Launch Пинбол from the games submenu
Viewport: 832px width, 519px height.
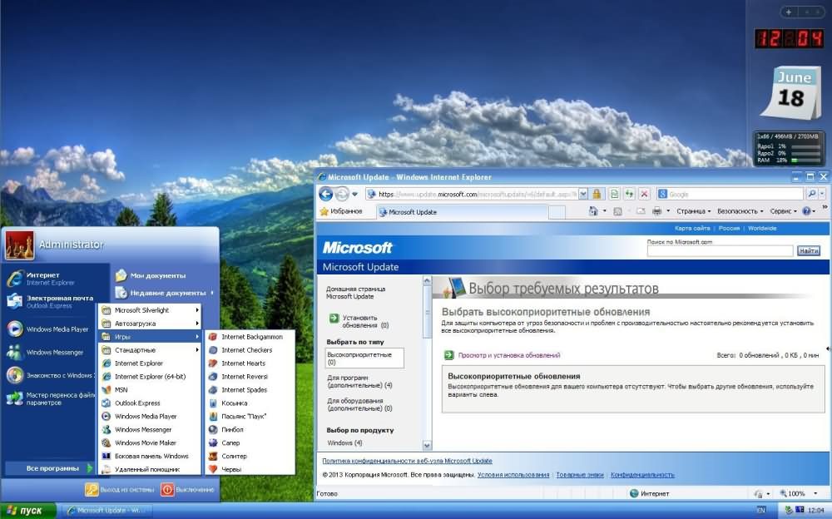pyautogui.click(x=232, y=430)
